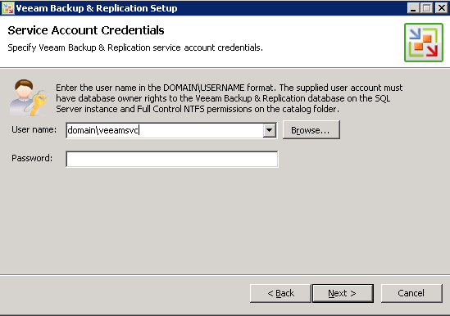
Task: Click the Veeam logo in the header
Action: point(424,43)
